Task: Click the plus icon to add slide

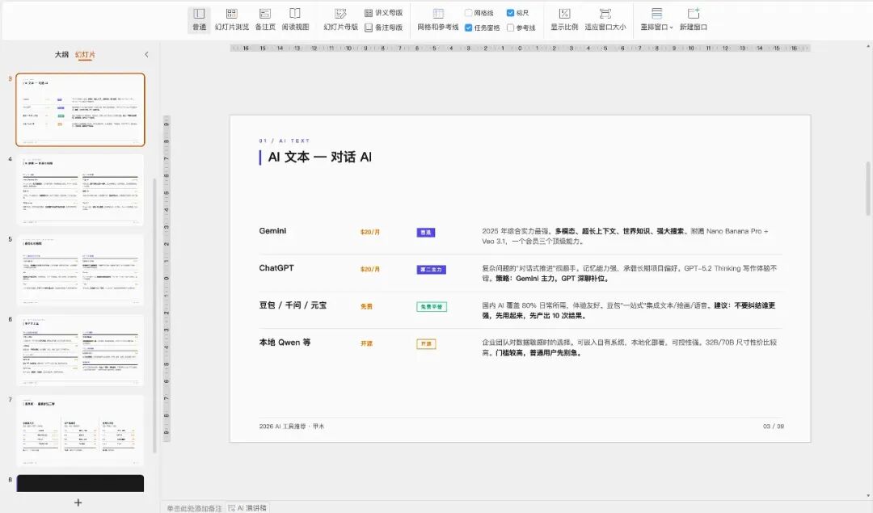Action: pos(78,502)
